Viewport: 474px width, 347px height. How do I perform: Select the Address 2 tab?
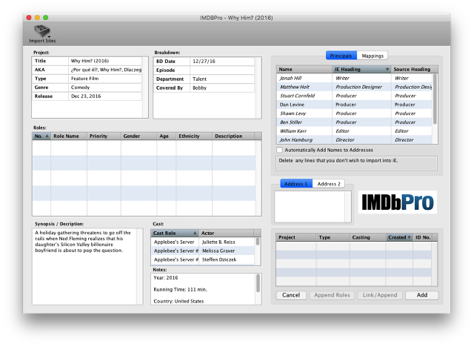click(x=329, y=184)
